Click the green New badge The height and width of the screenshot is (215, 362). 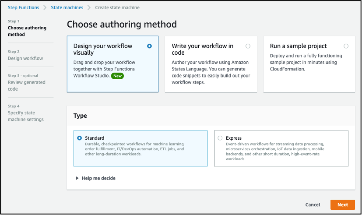[117, 76]
